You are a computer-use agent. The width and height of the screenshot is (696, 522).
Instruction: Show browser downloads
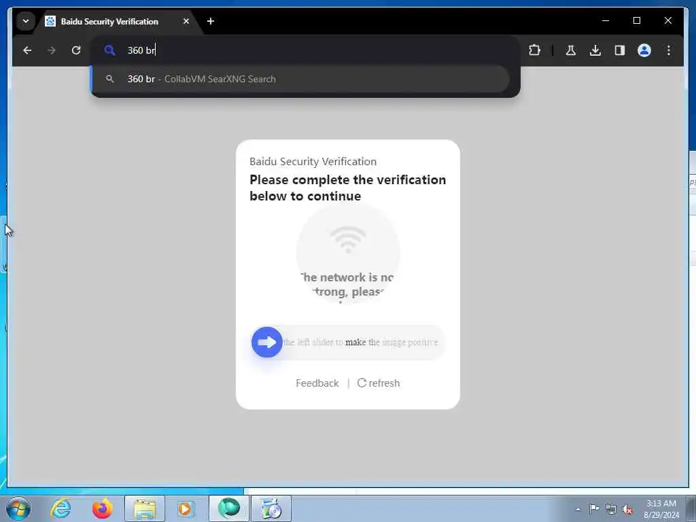[595, 50]
